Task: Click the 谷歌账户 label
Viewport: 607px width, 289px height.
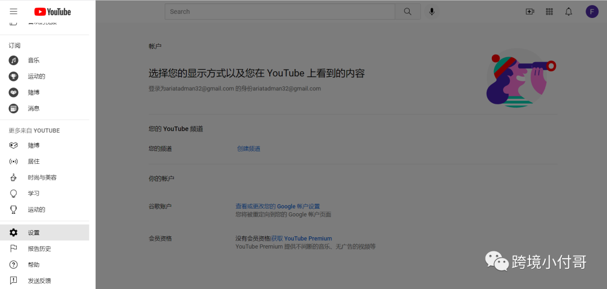Action: [160, 207]
